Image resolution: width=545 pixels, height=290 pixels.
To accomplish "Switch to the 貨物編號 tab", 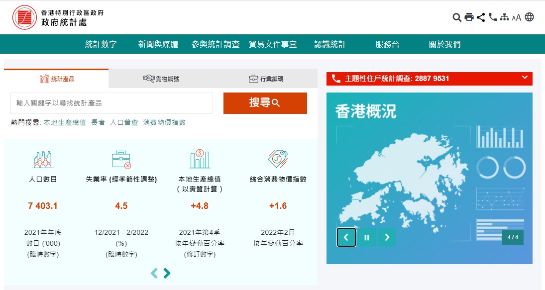I will (161, 79).
